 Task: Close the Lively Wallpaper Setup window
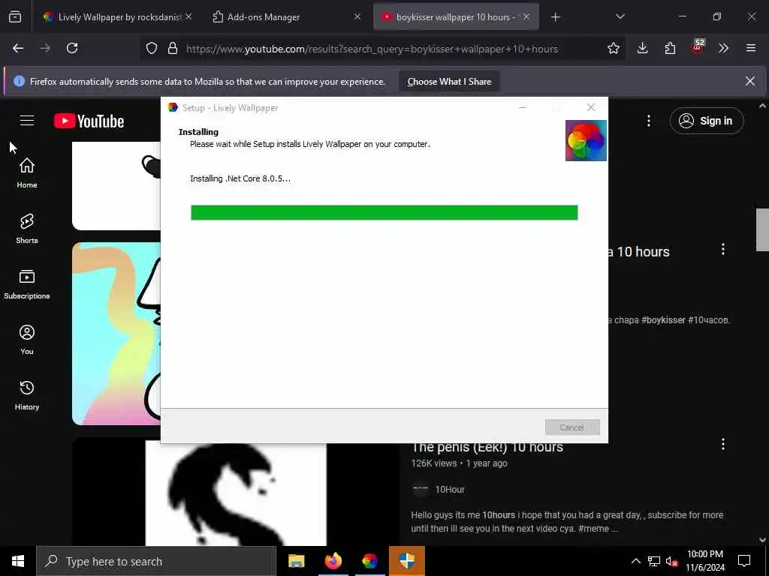(591, 107)
